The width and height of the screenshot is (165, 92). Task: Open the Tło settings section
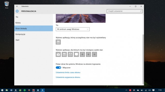(34, 17)
